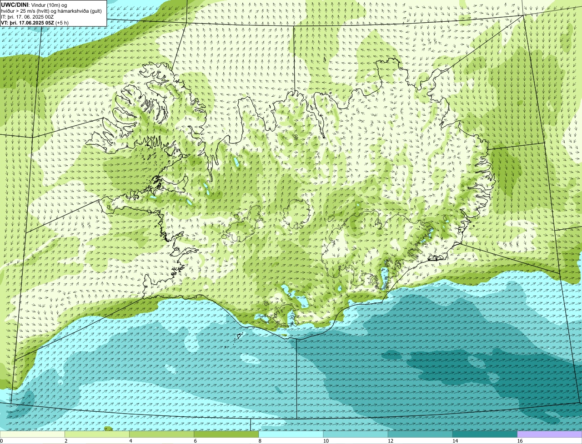Screen dimensions: 582x444
Task: Click the legend scale value "14"
Action: click(x=455, y=441)
